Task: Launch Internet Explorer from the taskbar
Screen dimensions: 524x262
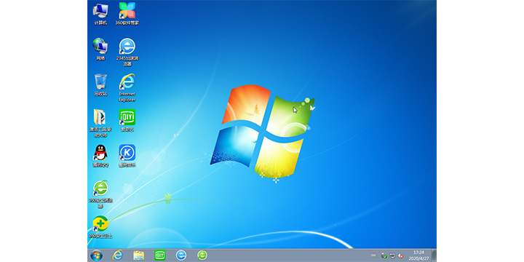Action: [x=117, y=255]
